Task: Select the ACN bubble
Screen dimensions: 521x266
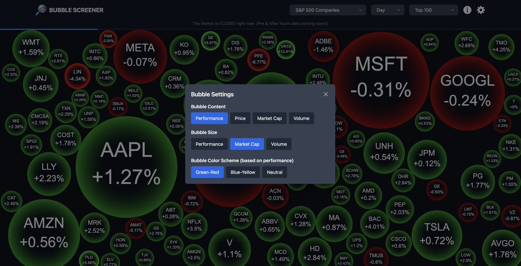Action: click(275, 194)
